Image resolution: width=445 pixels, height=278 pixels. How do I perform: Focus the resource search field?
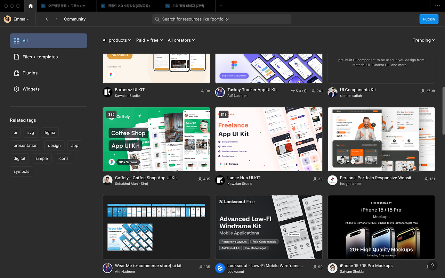pyautogui.click(x=222, y=19)
